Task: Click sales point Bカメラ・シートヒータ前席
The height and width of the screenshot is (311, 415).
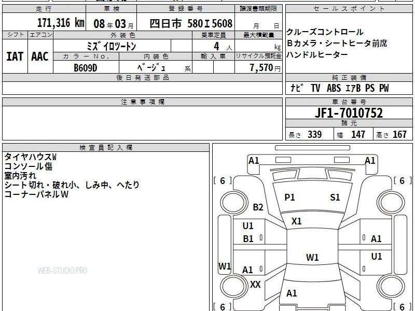Action: point(337,43)
